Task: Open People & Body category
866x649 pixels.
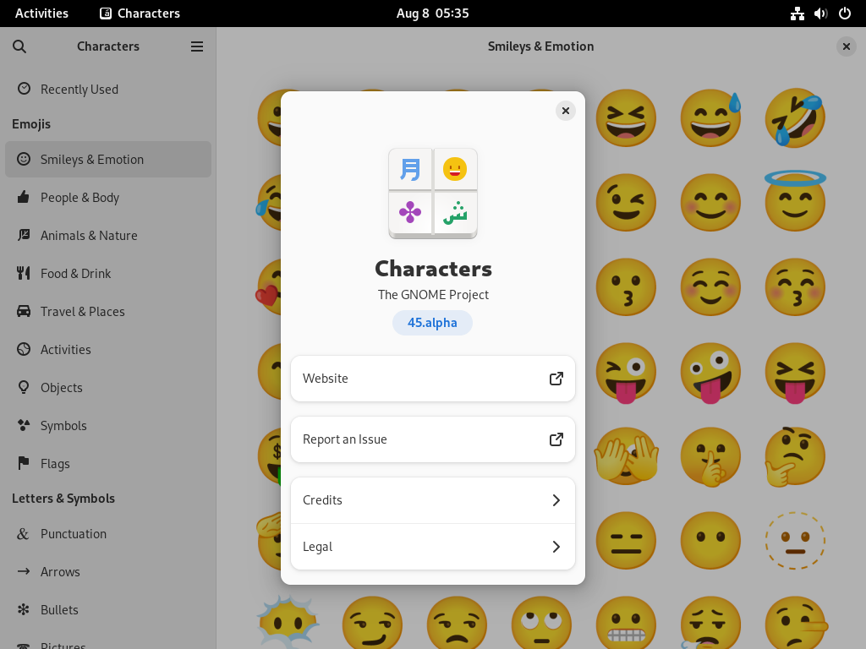Action: [108, 198]
